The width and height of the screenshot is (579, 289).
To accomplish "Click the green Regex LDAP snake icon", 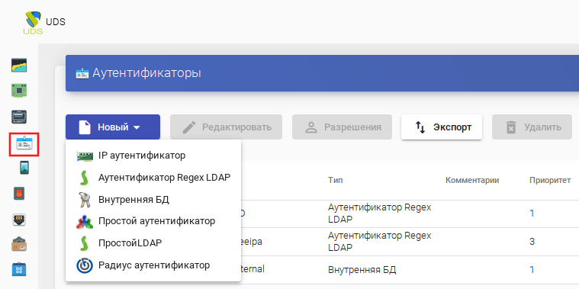I will (x=84, y=178).
